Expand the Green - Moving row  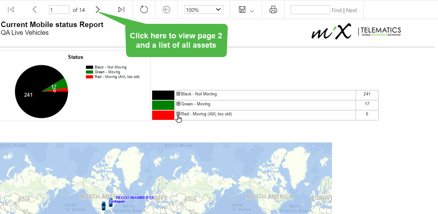click(x=178, y=104)
